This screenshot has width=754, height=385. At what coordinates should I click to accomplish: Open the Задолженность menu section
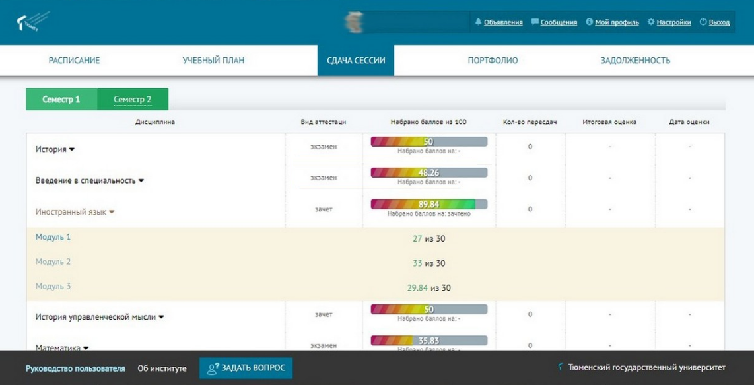(635, 61)
